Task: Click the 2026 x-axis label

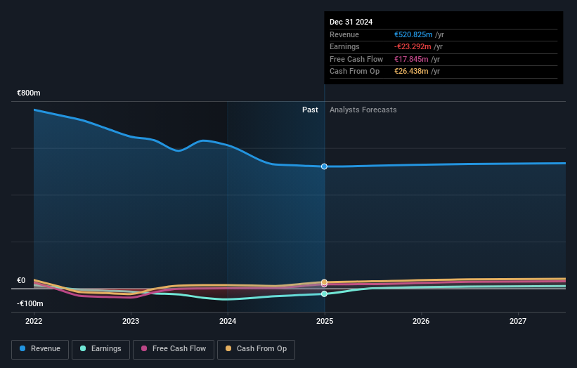Action: 421,321
